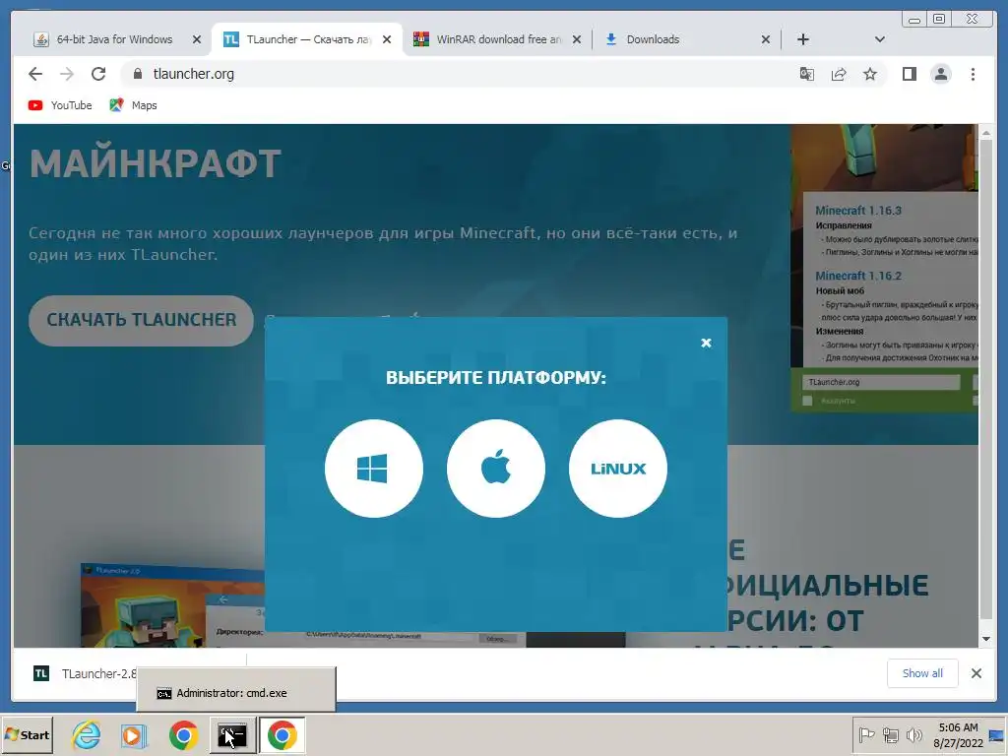Bookmark this tab with star

870,74
